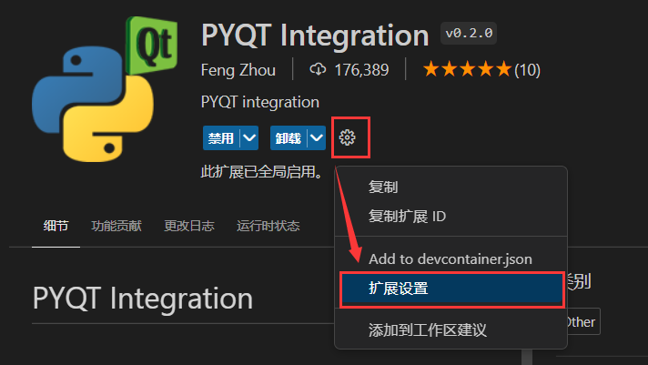Open publisher Feng Zhou link

(238, 70)
